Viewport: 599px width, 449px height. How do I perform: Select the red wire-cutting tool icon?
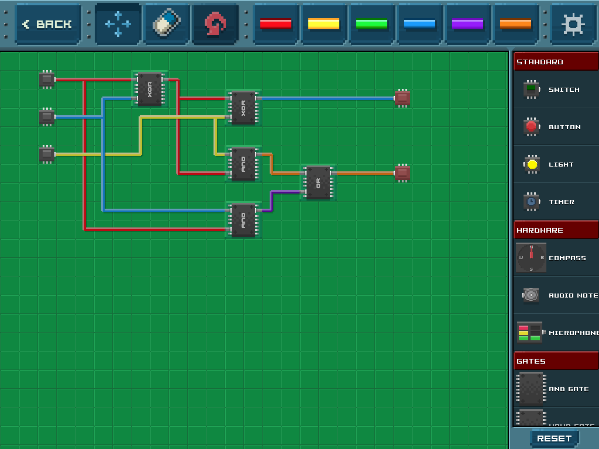pos(215,25)
